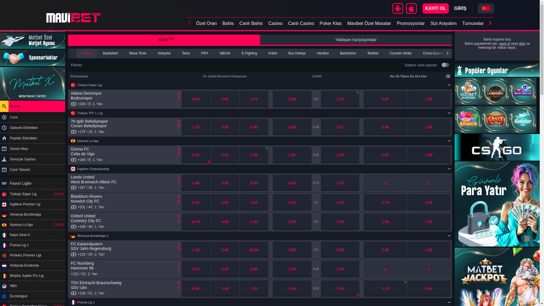Select the Canlı 345 tab
Viewport: 544px width, 306px height.
point(164,40)
